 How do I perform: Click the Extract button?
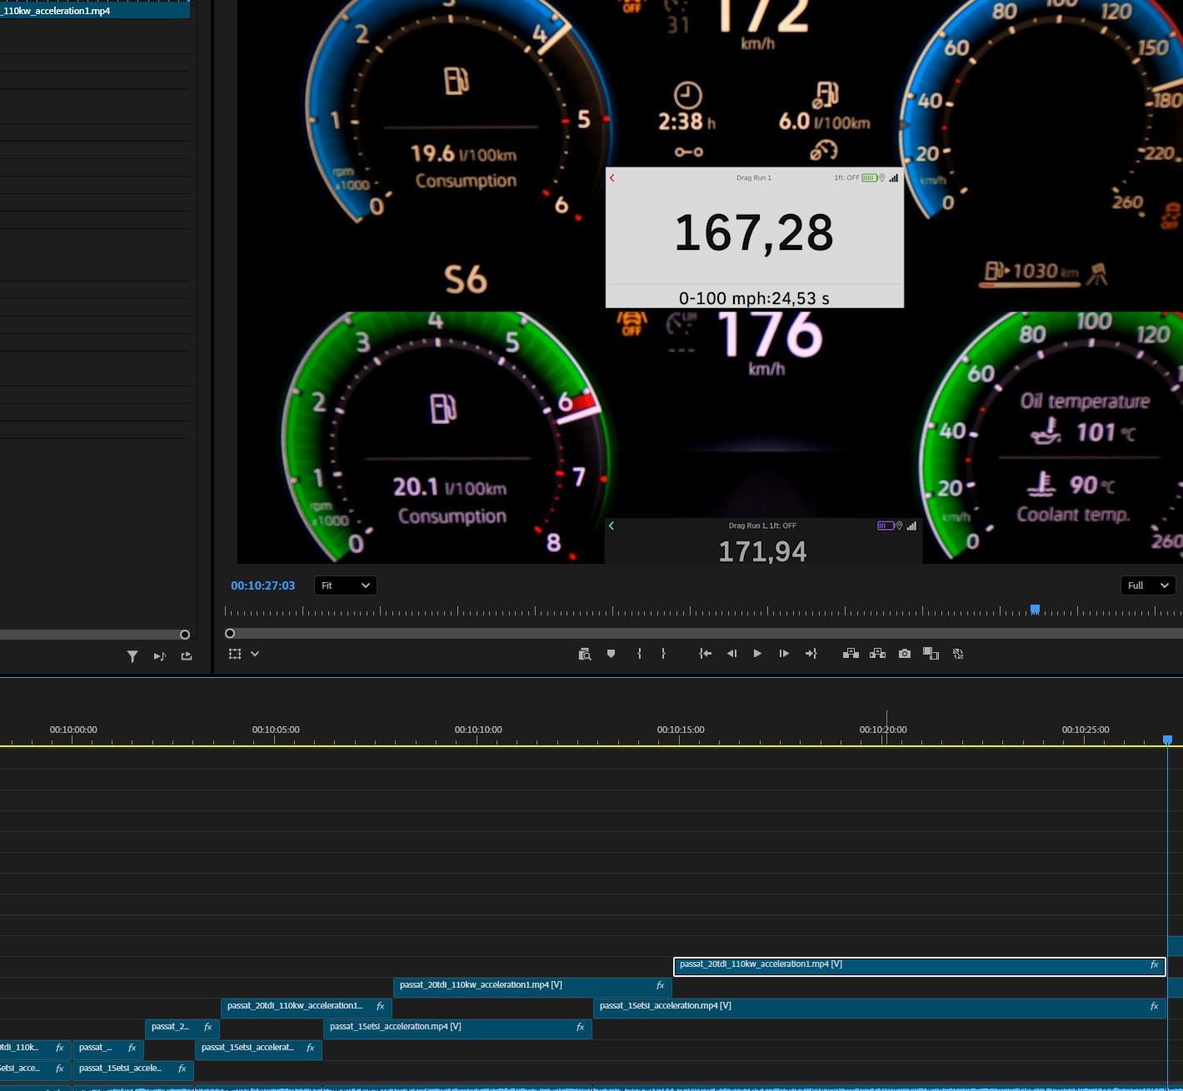coord(877,654)
